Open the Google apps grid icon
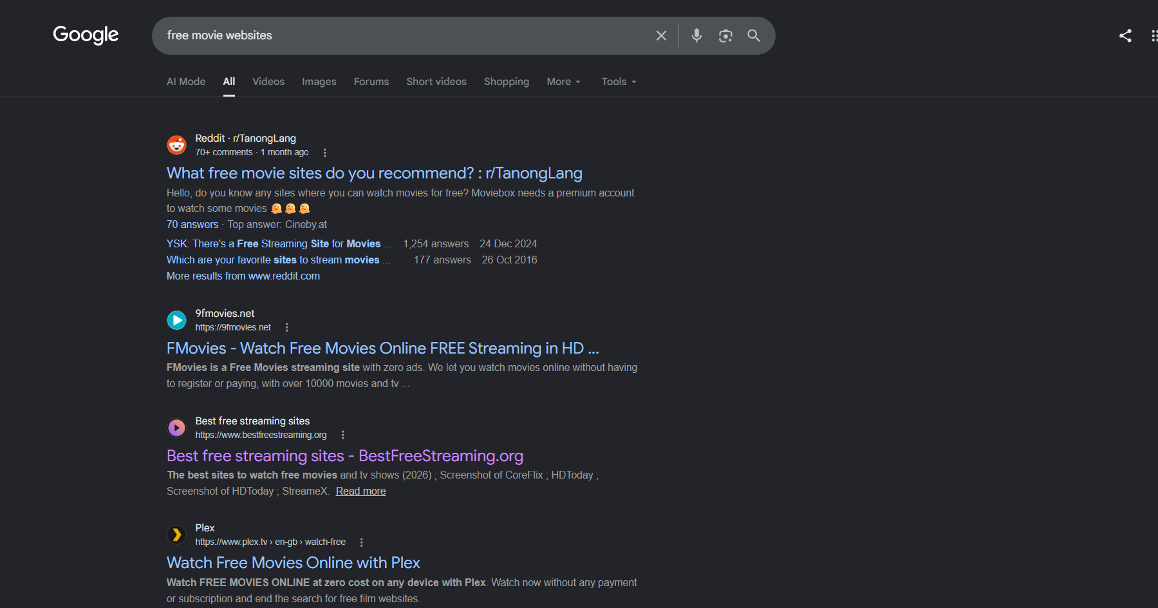This screenshot has height=608, width=1158. pyautogui.click(x=1153, y=35)
